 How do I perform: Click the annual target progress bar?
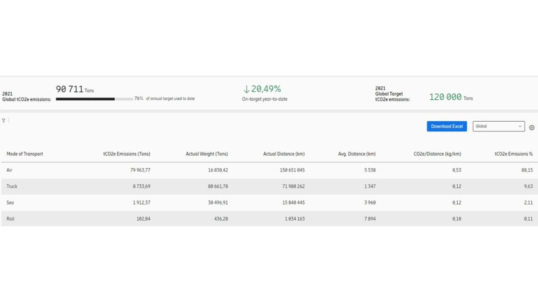pyautogui.click(x=94, y=99)
